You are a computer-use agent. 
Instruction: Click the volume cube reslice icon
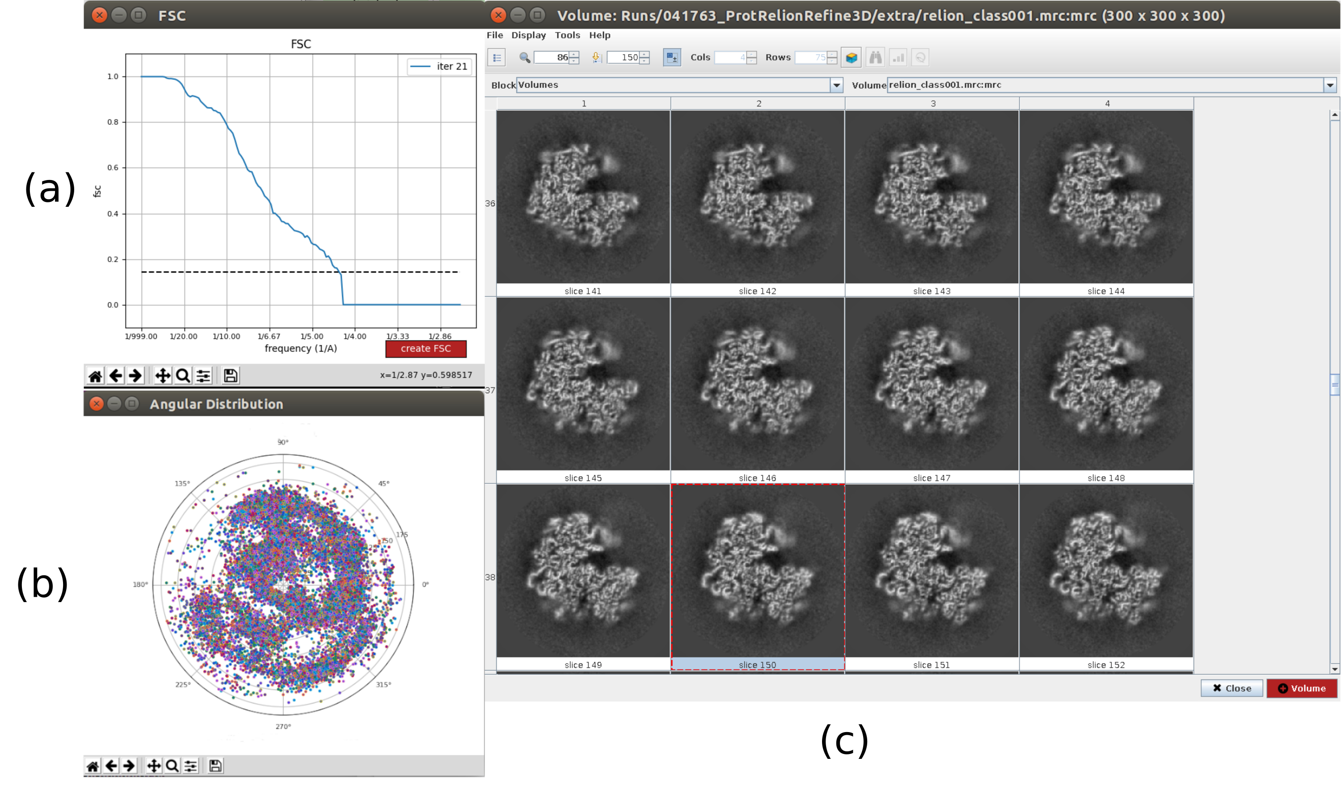(852, 58)
